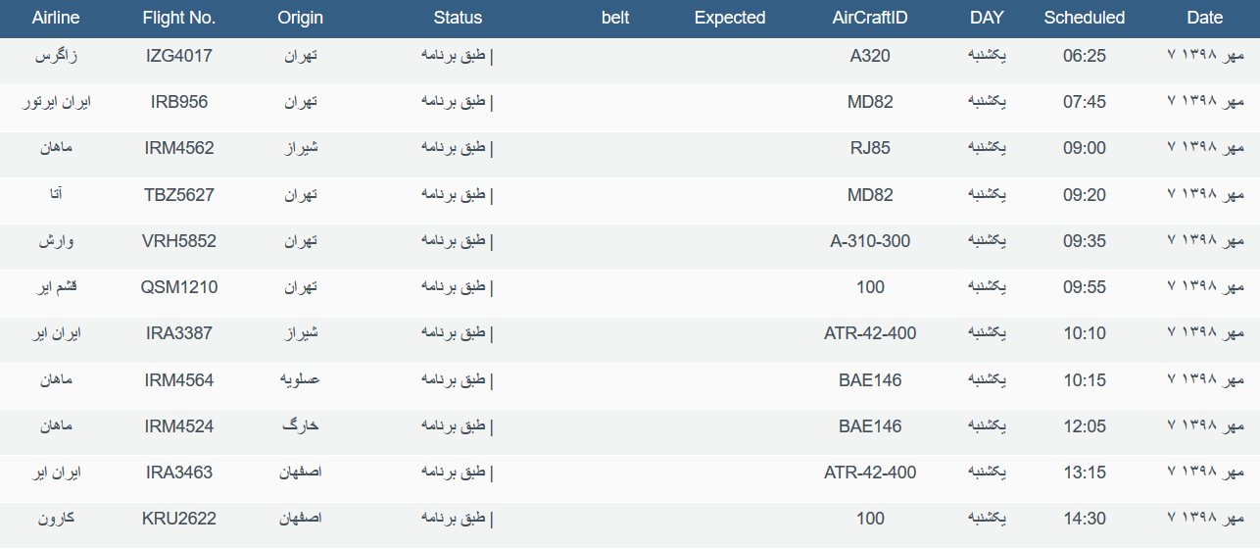This screenshot has height=549, width=1260.
Task: Select the IRM4562 flight row
Action: 630,149
